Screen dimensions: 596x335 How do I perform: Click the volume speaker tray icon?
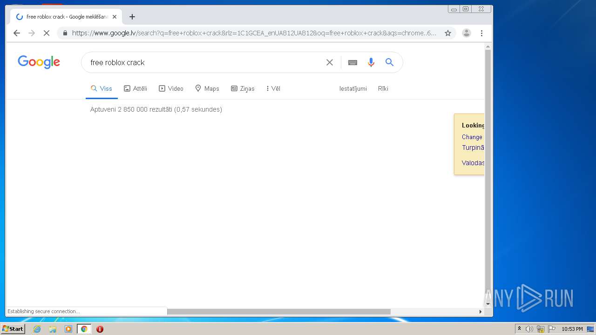tap(529, 329)
